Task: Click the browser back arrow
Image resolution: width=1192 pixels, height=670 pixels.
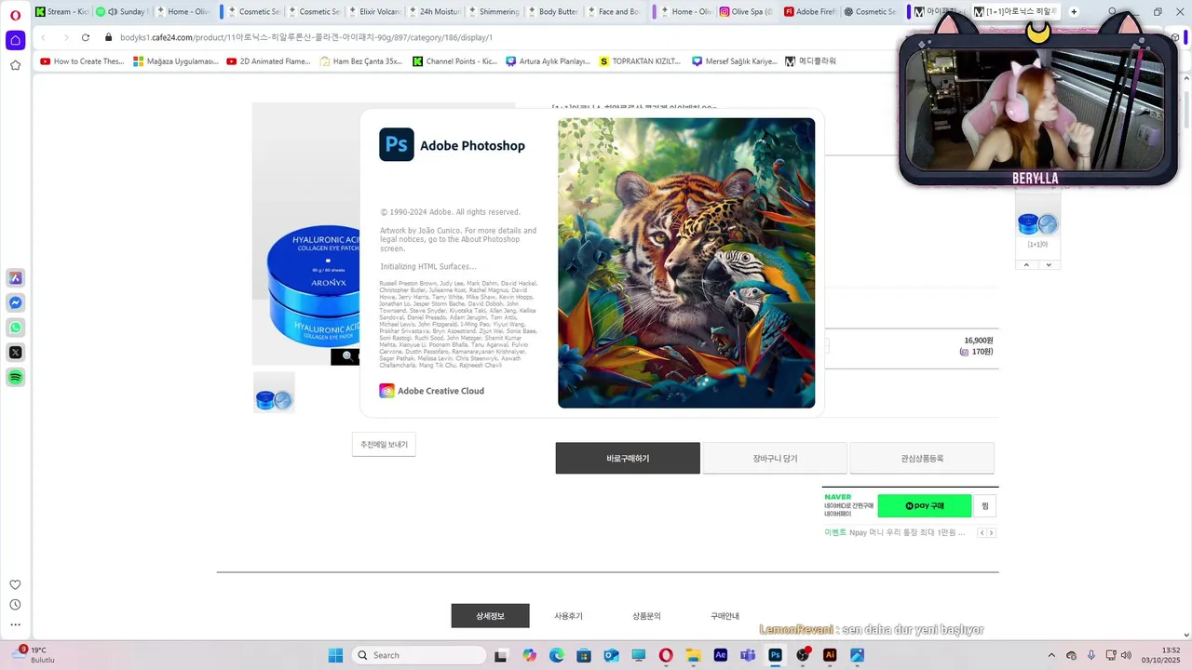Action: (44, 37)
